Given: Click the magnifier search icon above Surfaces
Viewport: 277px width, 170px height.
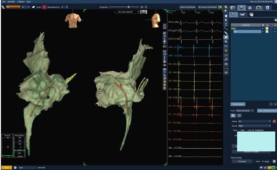Looking at the screenshot, I should point(276,20).
